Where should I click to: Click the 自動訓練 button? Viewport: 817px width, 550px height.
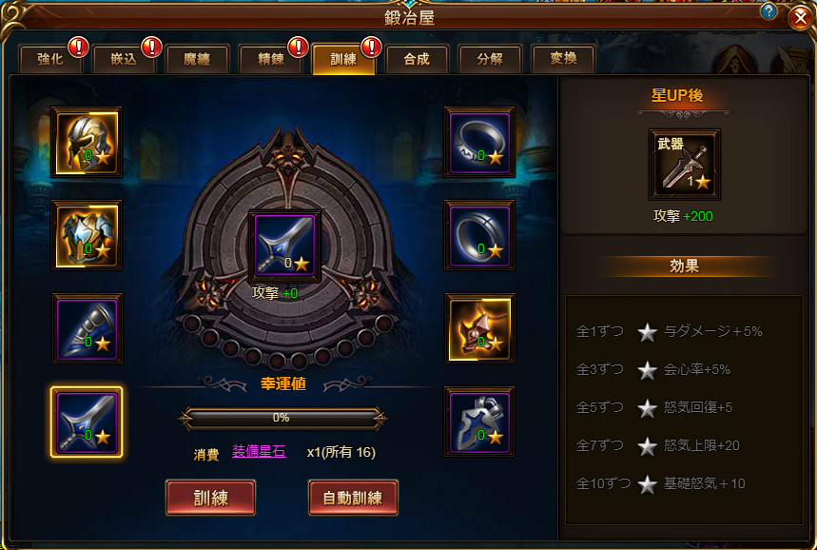coord(353,498)
